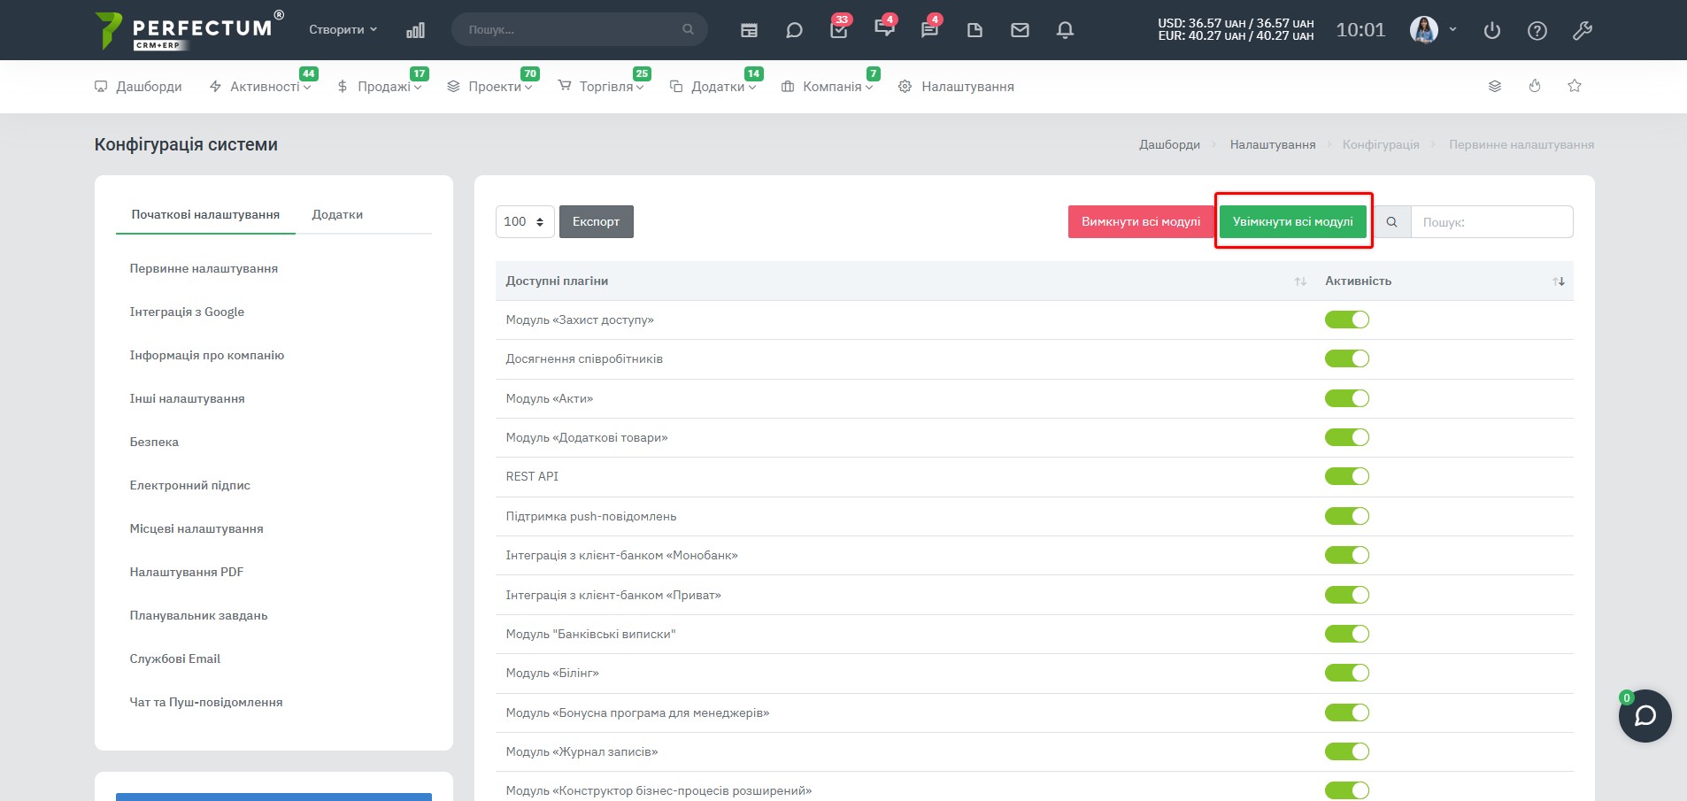1687x801 pixels.
Task: Open the 100 rows per page selector
Action: coord(525,221)
